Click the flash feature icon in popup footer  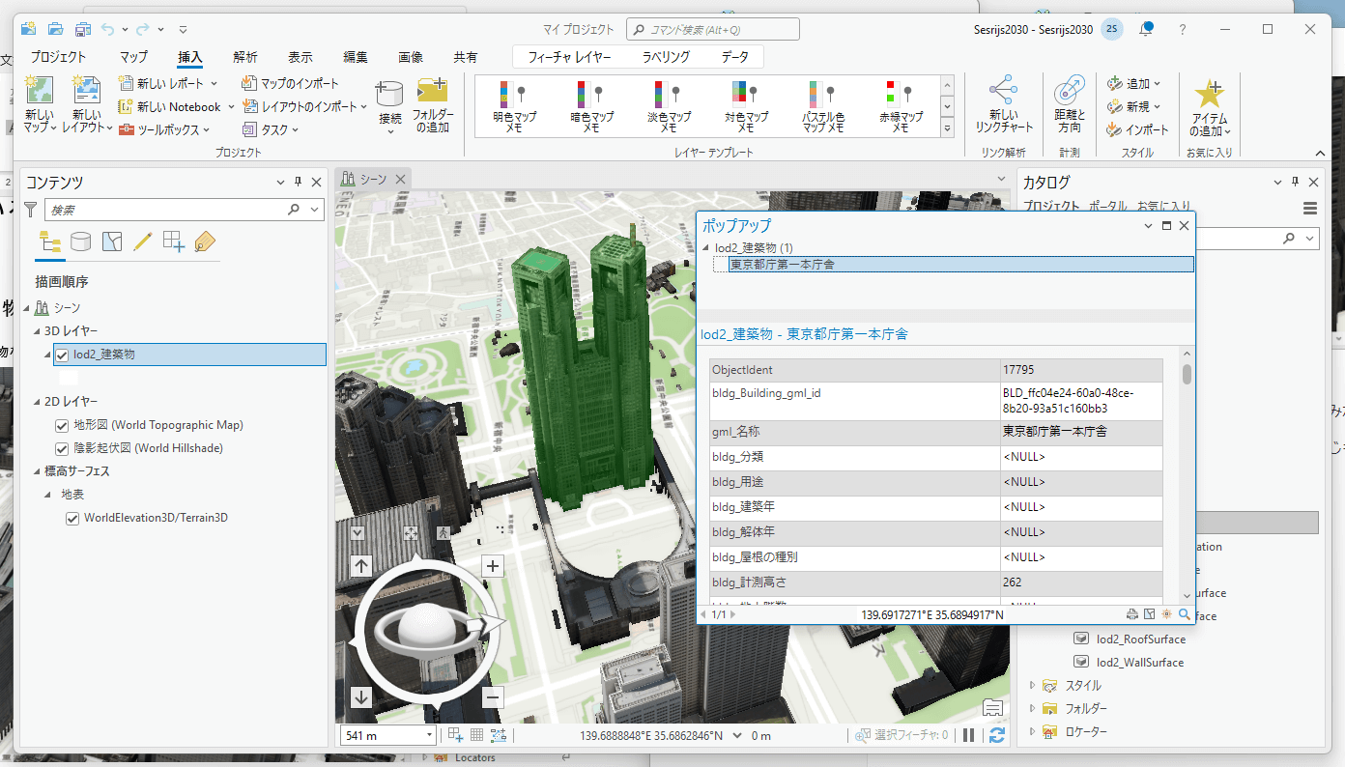coord(1167,613)
